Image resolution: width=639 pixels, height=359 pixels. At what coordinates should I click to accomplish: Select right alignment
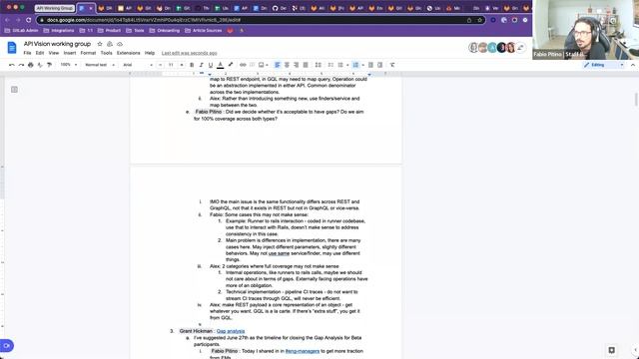[x=297, y=65]
